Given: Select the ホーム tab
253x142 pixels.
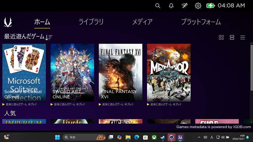Looking at the screenshot, I should [x=42, y=22].
